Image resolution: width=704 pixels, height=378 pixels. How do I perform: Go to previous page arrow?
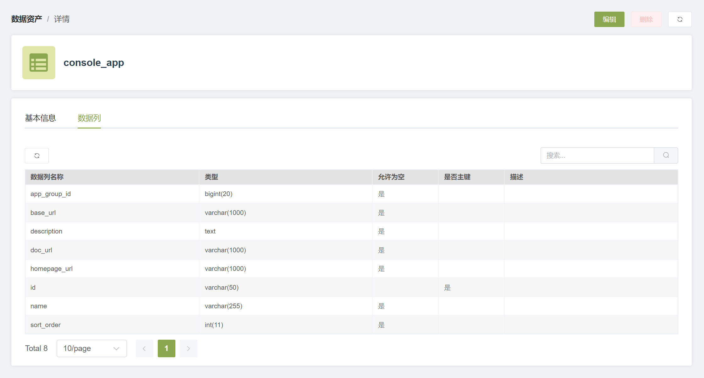[x=144, y=348]
